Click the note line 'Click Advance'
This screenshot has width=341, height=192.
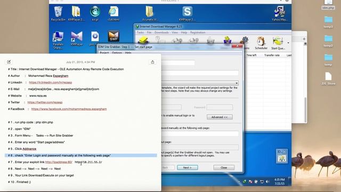(x=22, y=149)
